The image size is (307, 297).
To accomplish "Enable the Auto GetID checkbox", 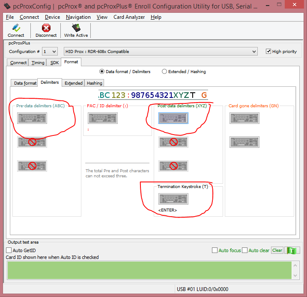I will click(x=9, y=250).
